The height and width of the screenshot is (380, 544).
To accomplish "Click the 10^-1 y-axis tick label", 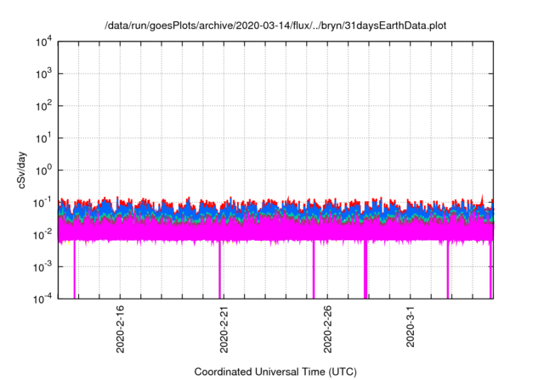I will pyautogui.click(x=42, y=203).
